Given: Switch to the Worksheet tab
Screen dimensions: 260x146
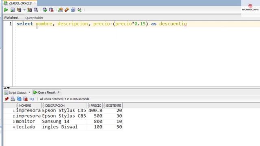Looking at the screenshot, I should [x=11, y=17].
